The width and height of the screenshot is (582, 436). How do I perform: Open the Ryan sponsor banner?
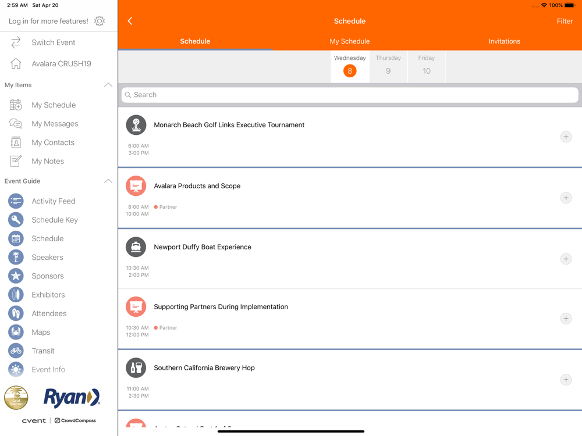[72, 398]
